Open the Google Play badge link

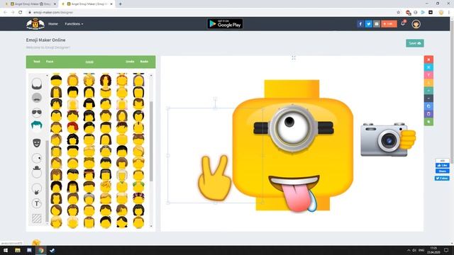click(225, 24)
